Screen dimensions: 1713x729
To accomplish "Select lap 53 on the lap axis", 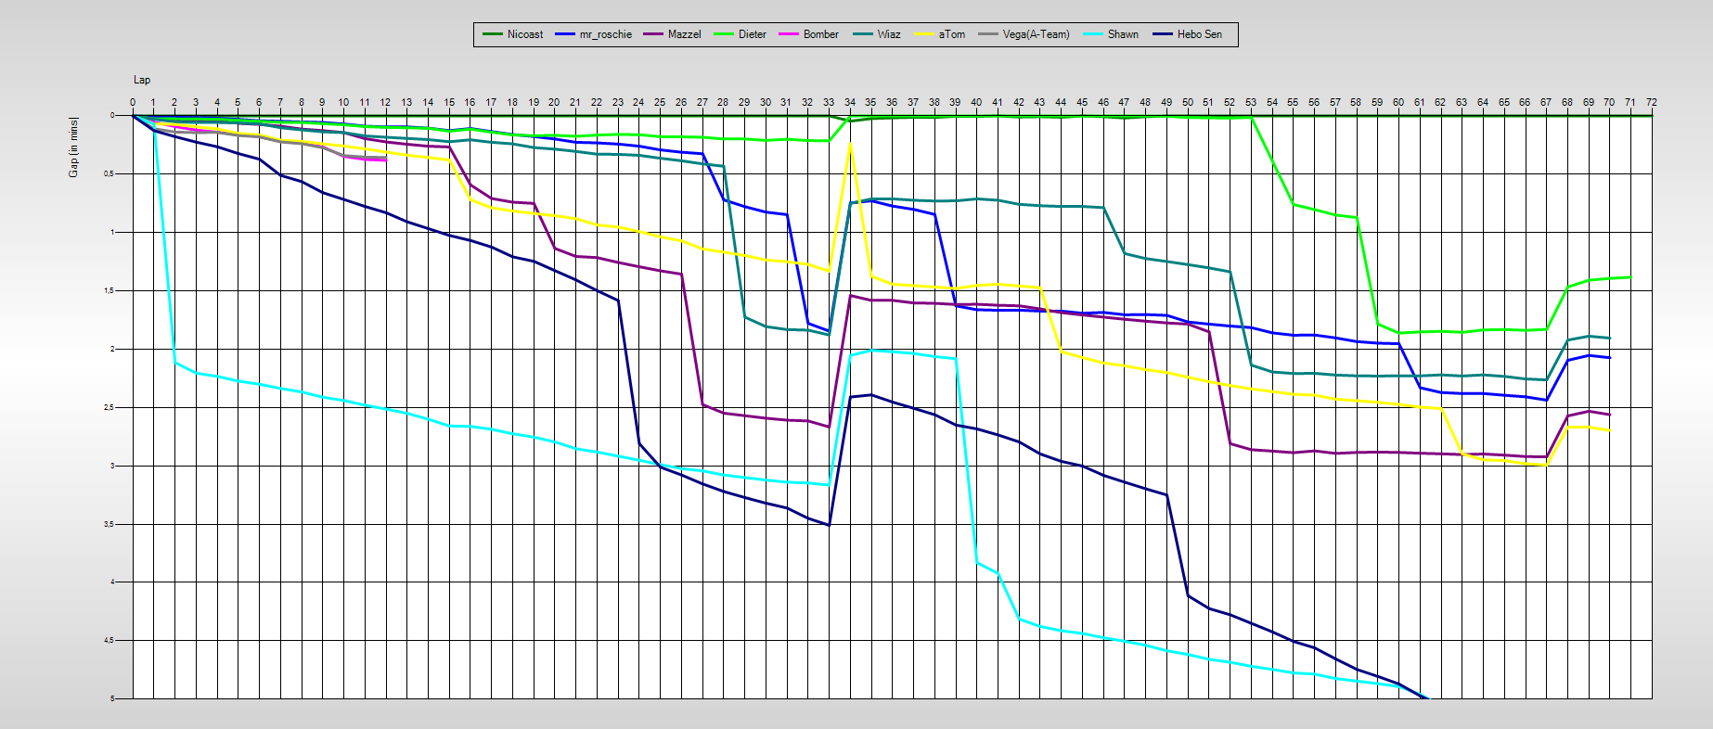I will click(x=1251, y=102).
